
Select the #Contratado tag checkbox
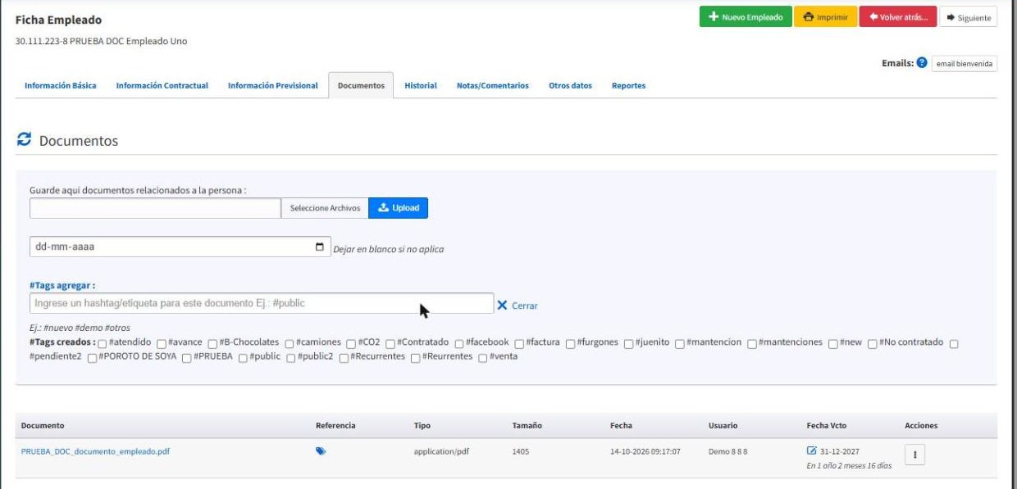(x=390, y=343)
